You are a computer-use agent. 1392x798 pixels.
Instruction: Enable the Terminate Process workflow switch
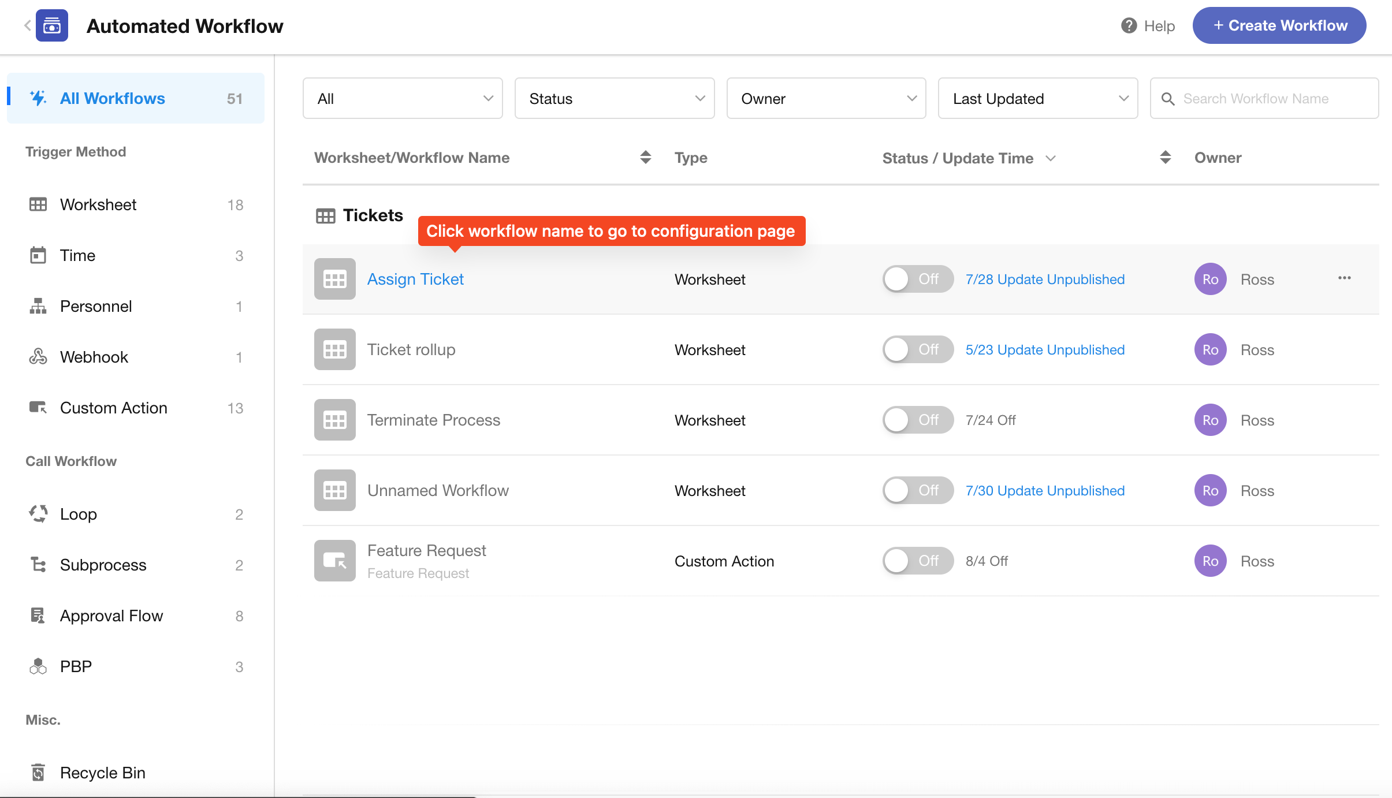tap(917, 420)
